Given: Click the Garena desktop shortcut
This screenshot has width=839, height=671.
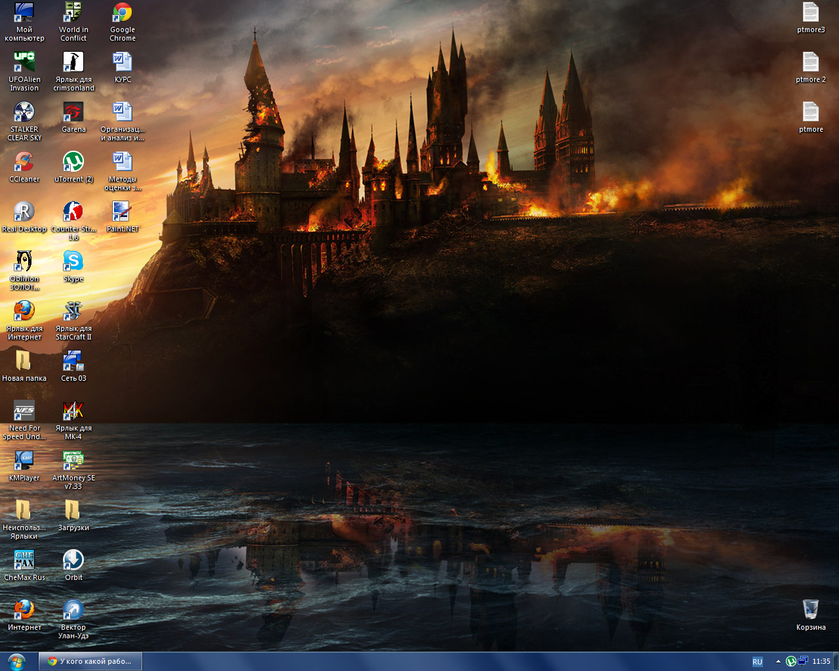Looking at the screenshot, I should tap(73, 113).
